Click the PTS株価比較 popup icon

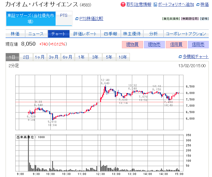coord(77,19)
